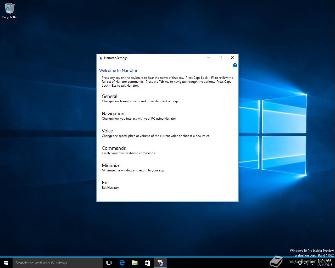Click the network icon in system tray
Viewport: 335px width, 268px height.
click(x=299, y=263)
